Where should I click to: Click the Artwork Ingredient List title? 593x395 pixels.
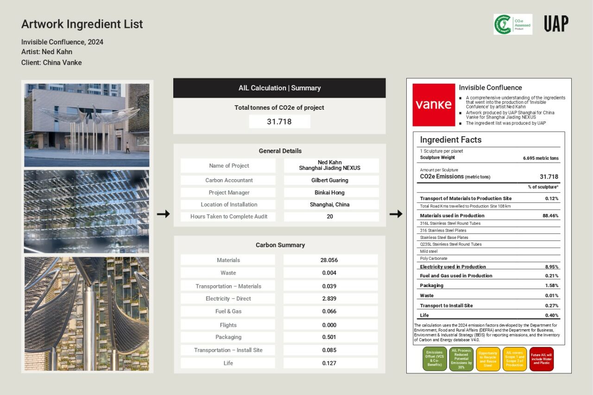[x=82, y=24]
